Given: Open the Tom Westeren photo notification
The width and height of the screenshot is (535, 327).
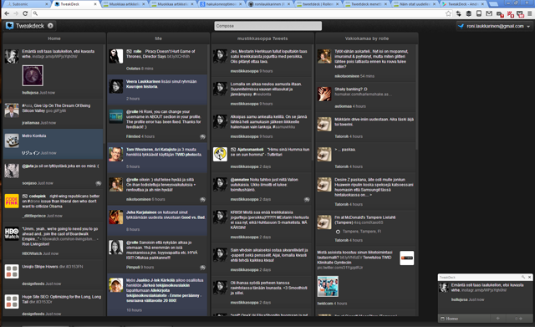Looking at the screenshot, I should pyautogui.click(x=157, y=158).
